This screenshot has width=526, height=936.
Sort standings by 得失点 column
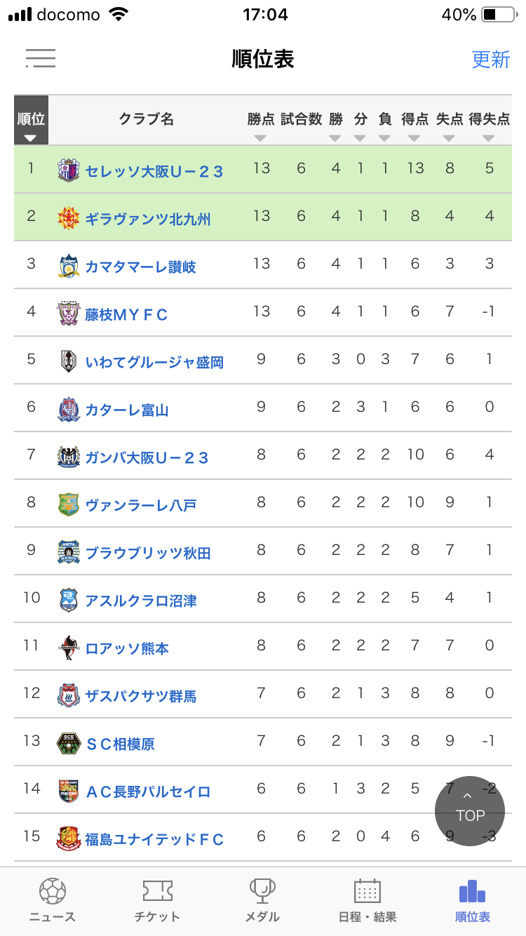(x=489, y=121)
